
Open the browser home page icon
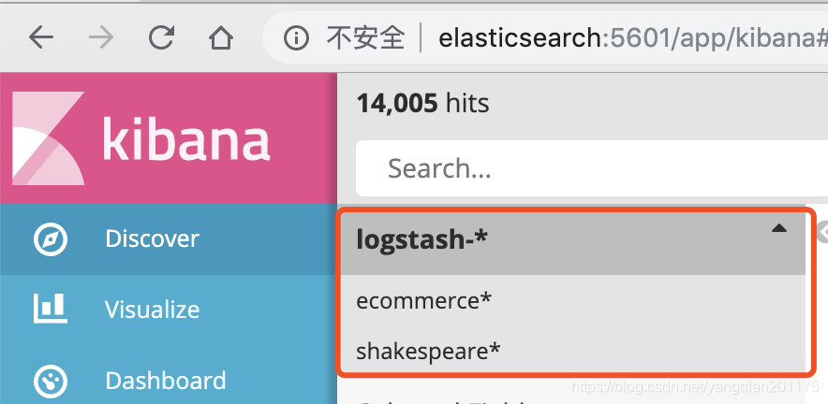[221, 37]
